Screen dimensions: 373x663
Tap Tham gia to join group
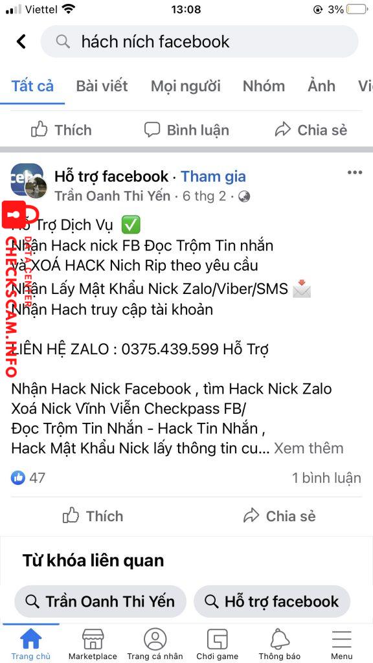click(x=213, y=176)
